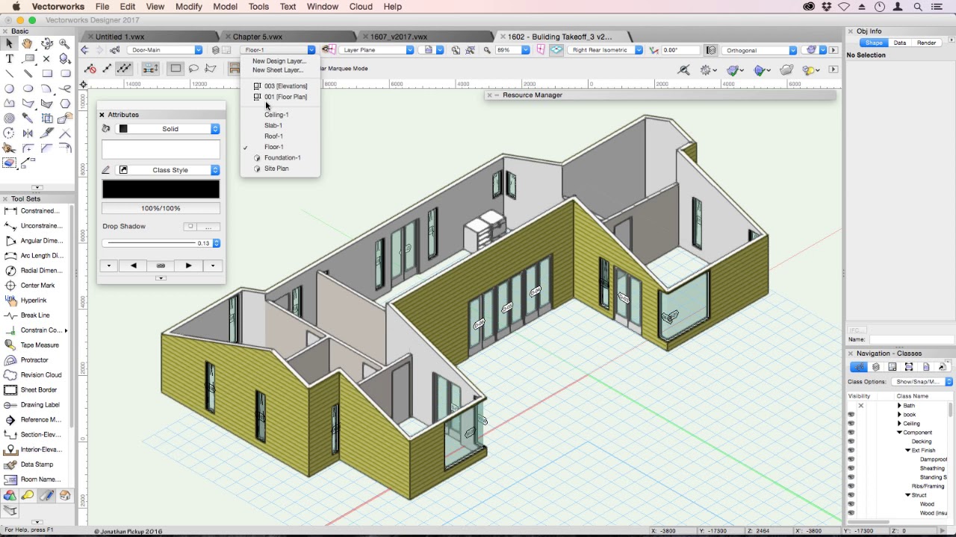Choose Site Plan layer from the menu
This screenshot has width=956, height=537.
coord(276,169)
